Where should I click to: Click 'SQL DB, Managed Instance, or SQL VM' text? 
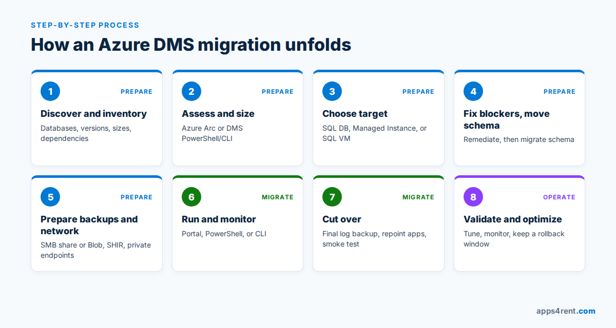pos(375,133)
